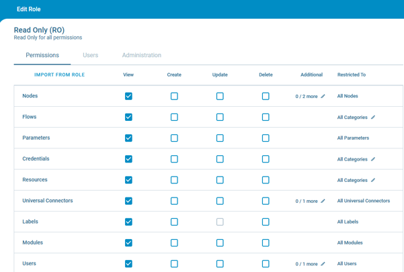Edit Flows restricted categories pencil icon
This screenshot has width=404, height=272.
pyautogui.click(x=373, y=118)
